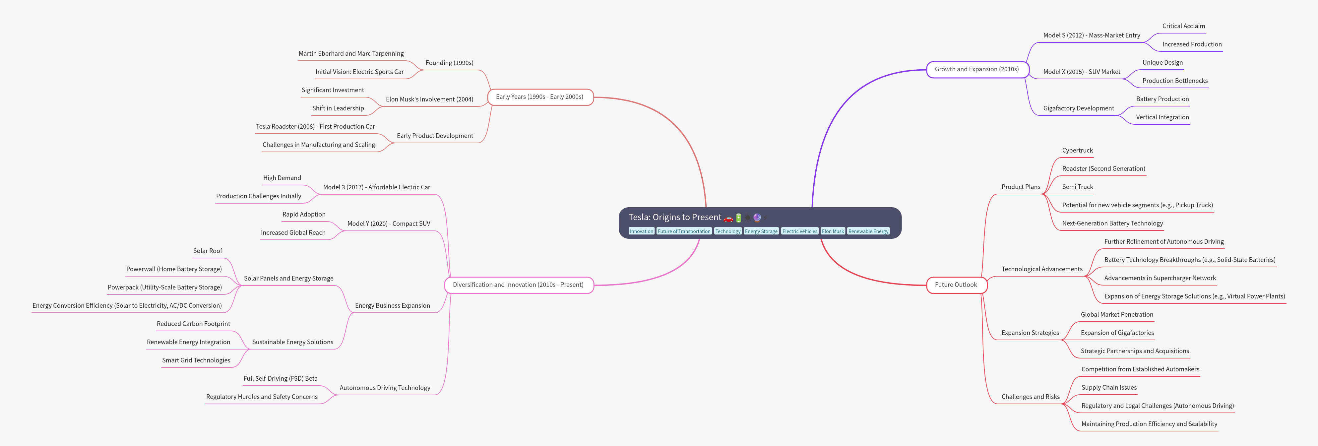Screen dimensions: 1318x446
Task: Select Significant Investment leaf
Action: 333,90
